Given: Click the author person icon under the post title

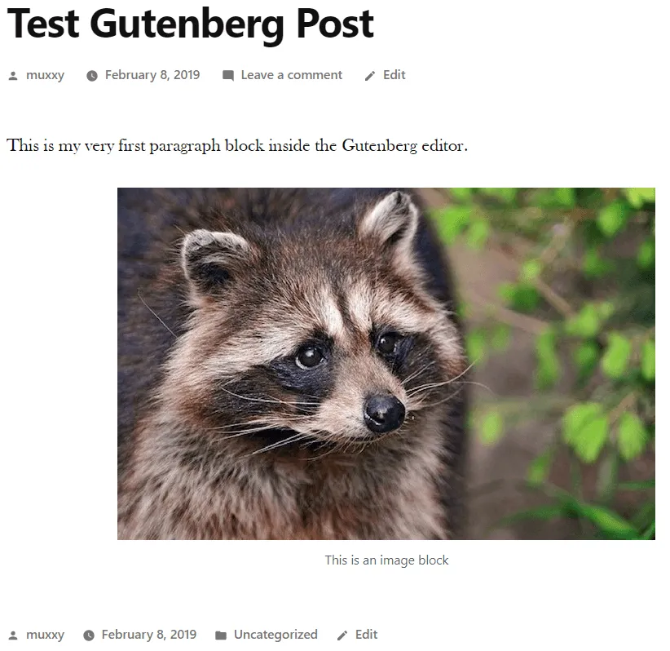Looking at the screenshot, I should pyautogui.click(x=13, y=76).
